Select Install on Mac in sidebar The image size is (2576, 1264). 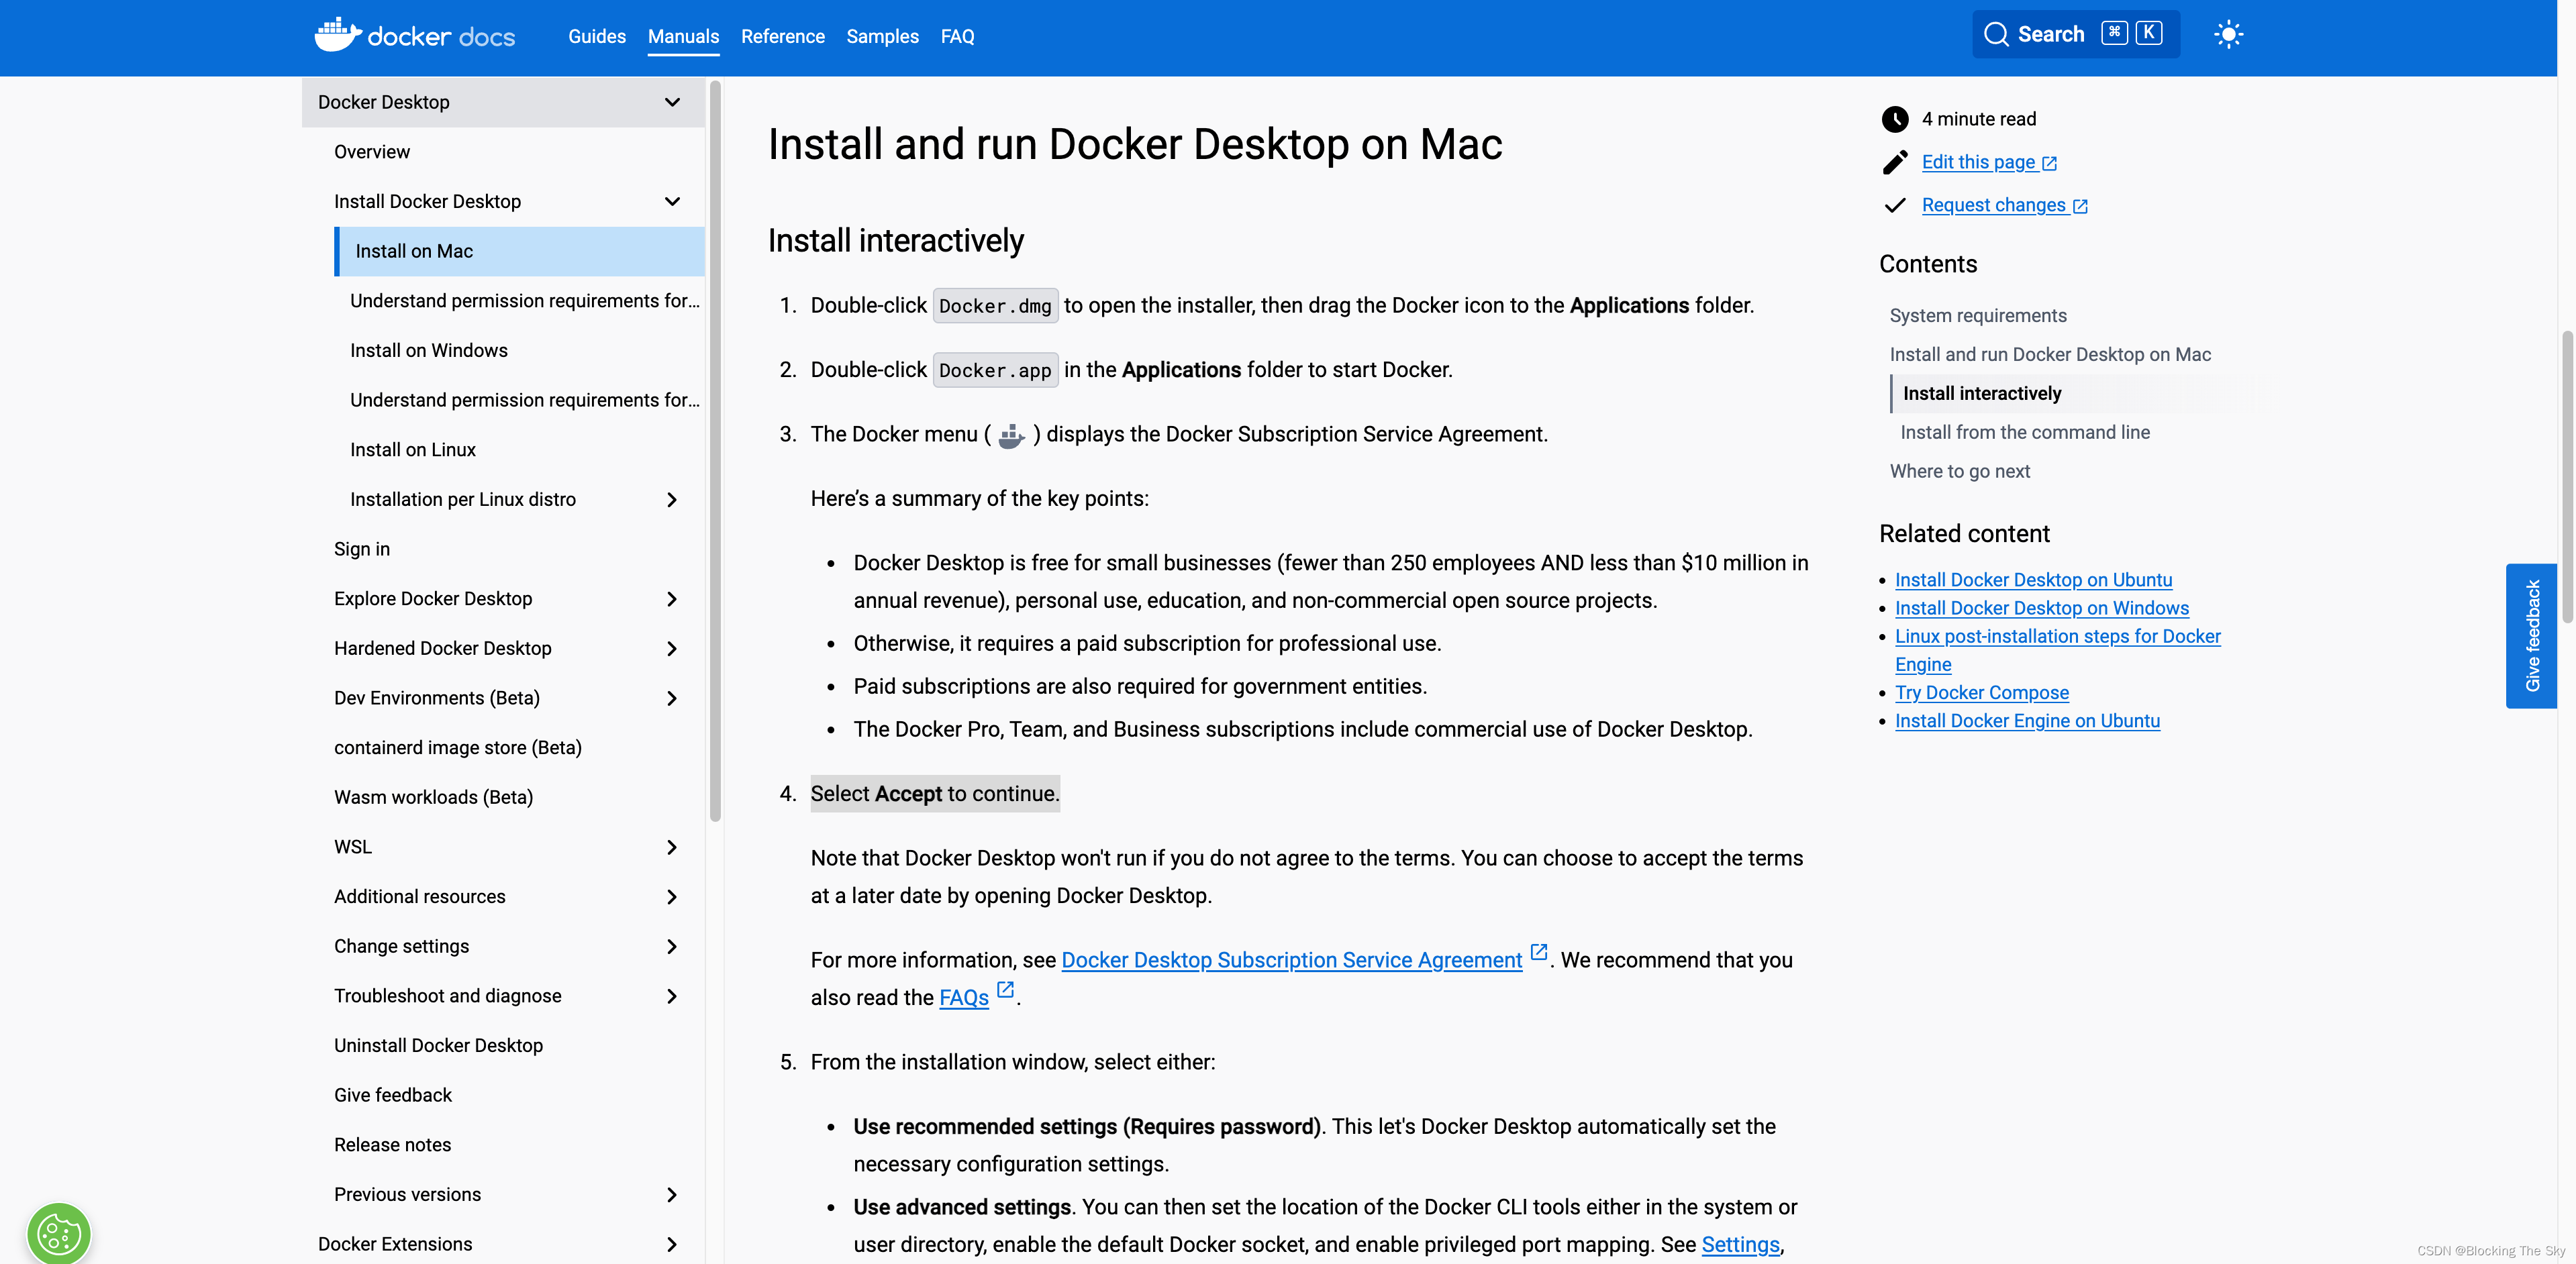click(x=519, y=251)
